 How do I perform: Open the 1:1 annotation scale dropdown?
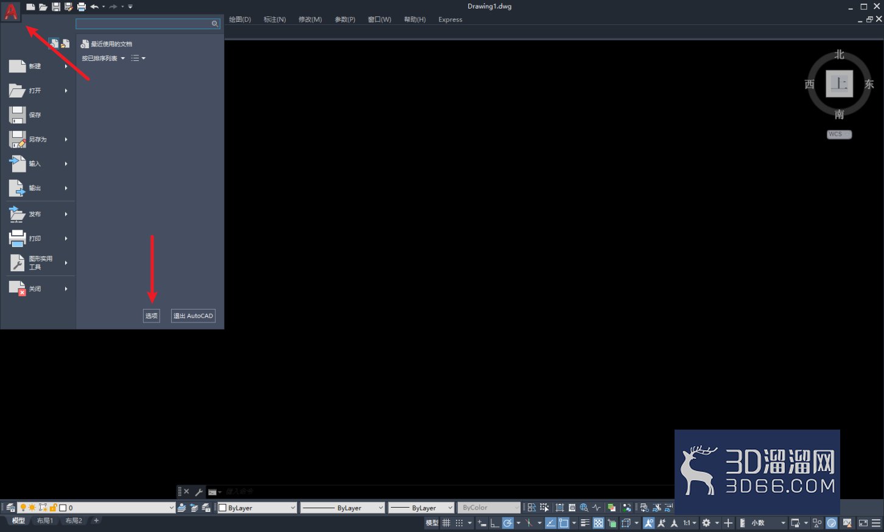pyautogui.click(x=690, y=523)
